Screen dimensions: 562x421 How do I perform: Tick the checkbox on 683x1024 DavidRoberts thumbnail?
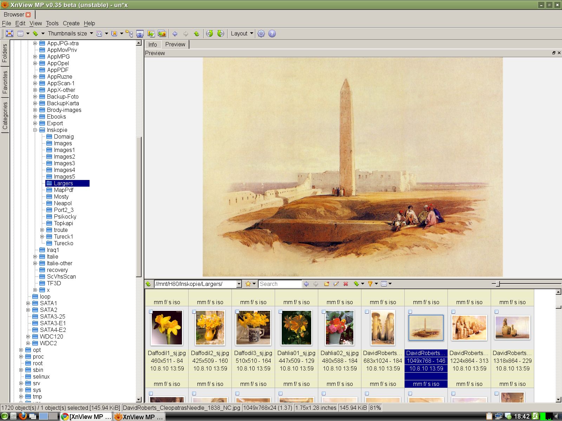[367, 312]
